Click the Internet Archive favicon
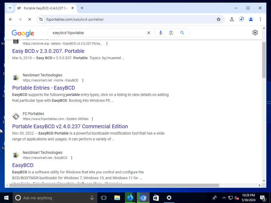271x203 pixels. pyautogui.click(x=16, y=41)
